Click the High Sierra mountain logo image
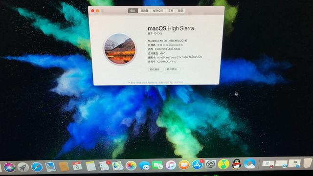 click(120, 49)
